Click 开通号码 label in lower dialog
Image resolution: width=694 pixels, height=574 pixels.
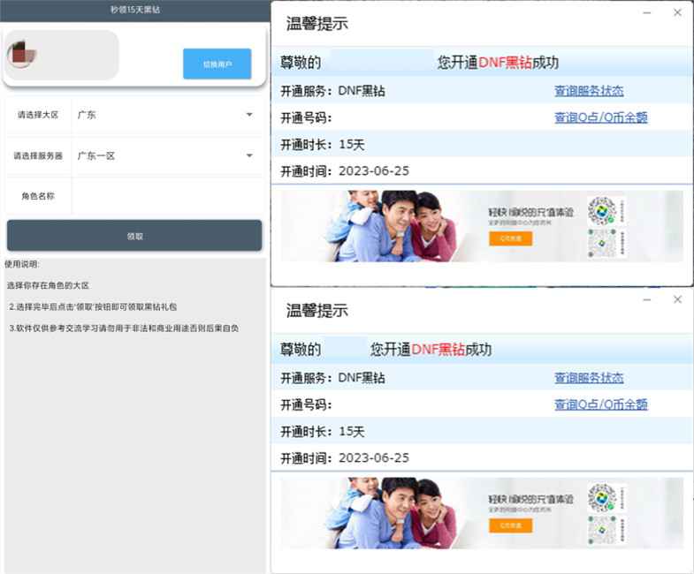tap(306, 405)
